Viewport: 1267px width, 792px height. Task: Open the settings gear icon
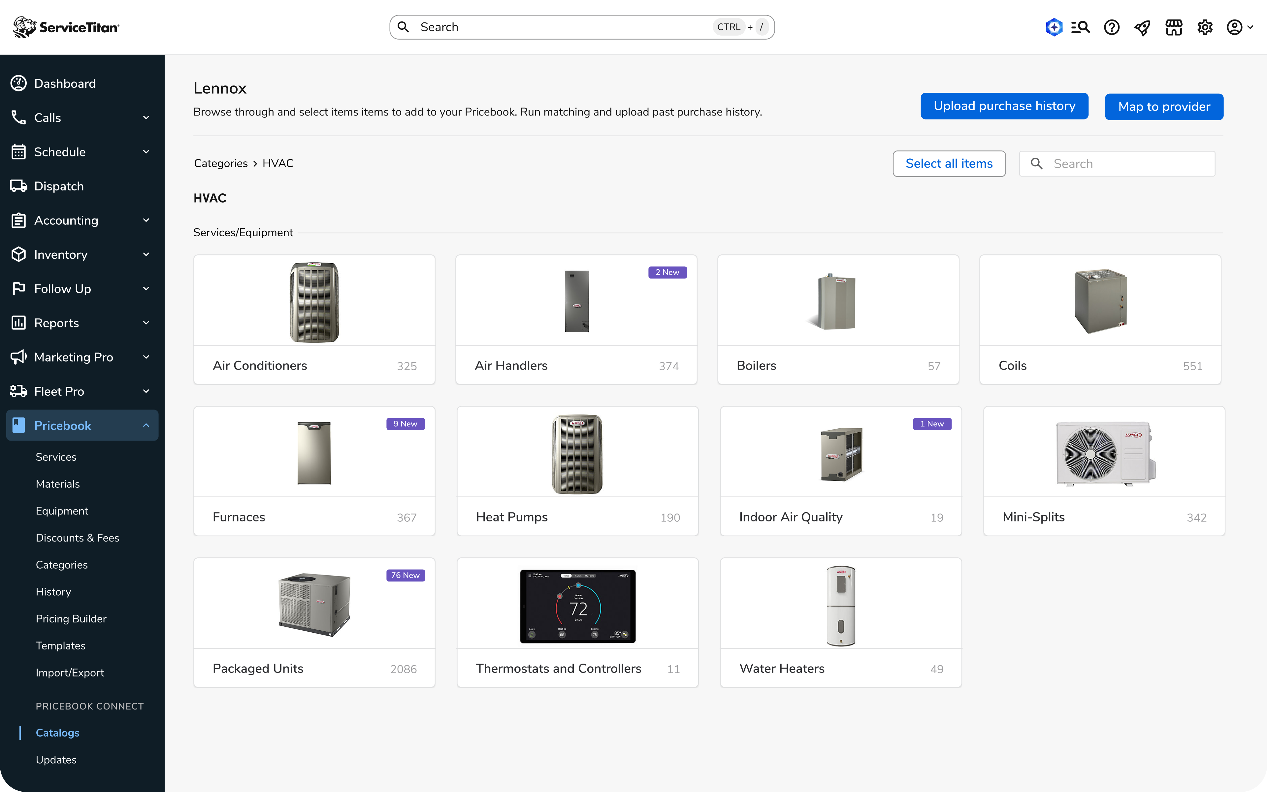[x=1205, y=27]
